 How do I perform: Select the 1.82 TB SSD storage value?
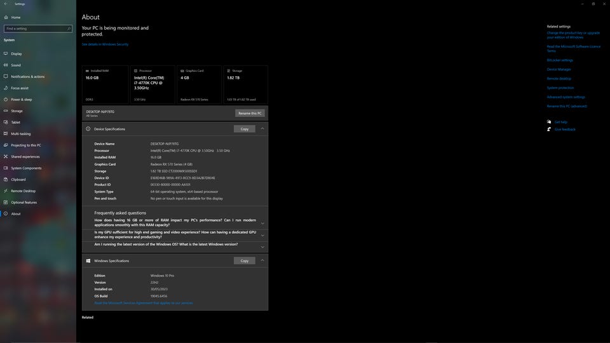point(173,171)
